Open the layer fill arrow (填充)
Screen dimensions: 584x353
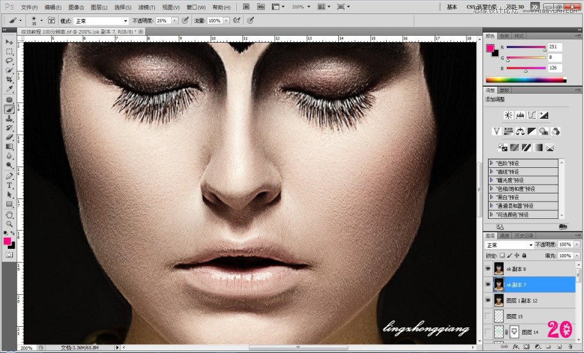[x=577, y=255]
